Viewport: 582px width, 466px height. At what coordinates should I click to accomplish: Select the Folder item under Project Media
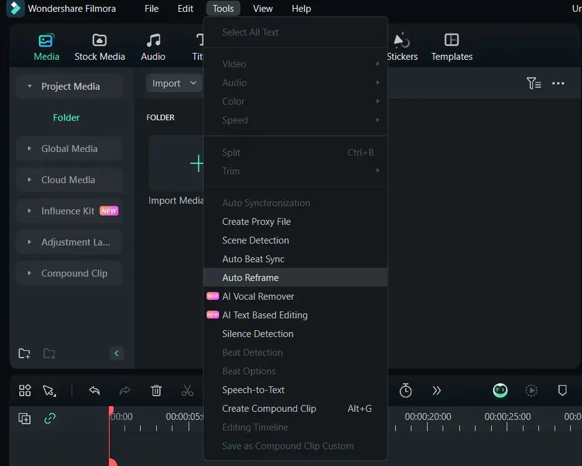tap(66, 117)
